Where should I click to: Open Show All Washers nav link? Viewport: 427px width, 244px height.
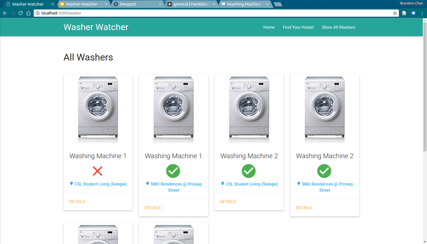338,27
